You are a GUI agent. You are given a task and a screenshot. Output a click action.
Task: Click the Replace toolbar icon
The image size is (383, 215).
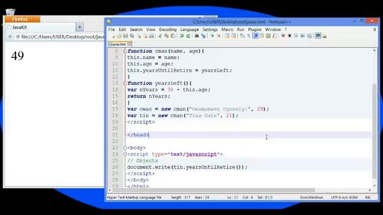203,36
